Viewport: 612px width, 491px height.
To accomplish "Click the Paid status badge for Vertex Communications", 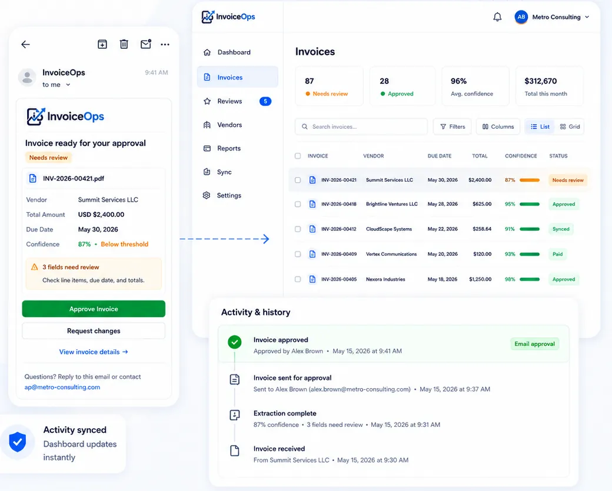I will (x=557, y=254).
